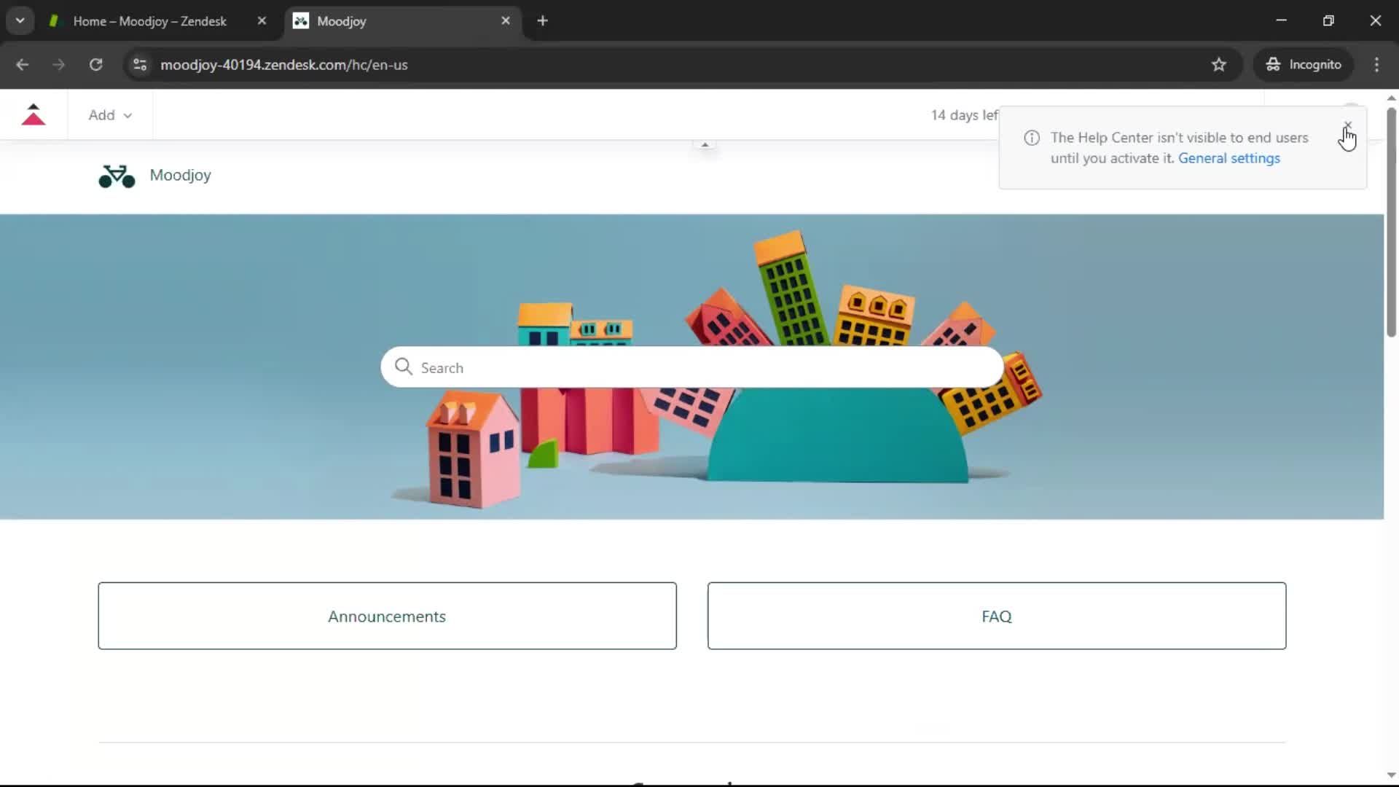
Task: Switch to Home – Moodjoy – Zendesk tab
Action: 149,21
